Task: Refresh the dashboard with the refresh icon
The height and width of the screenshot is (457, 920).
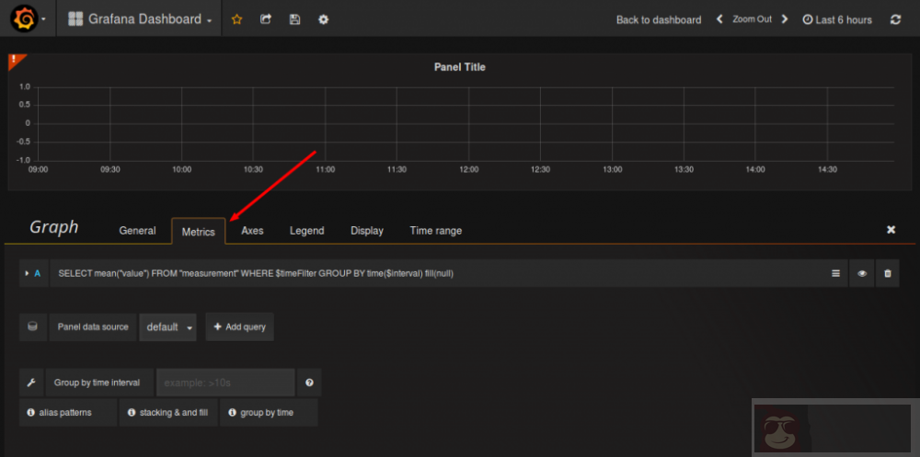Action: click(x=895, y=19)
